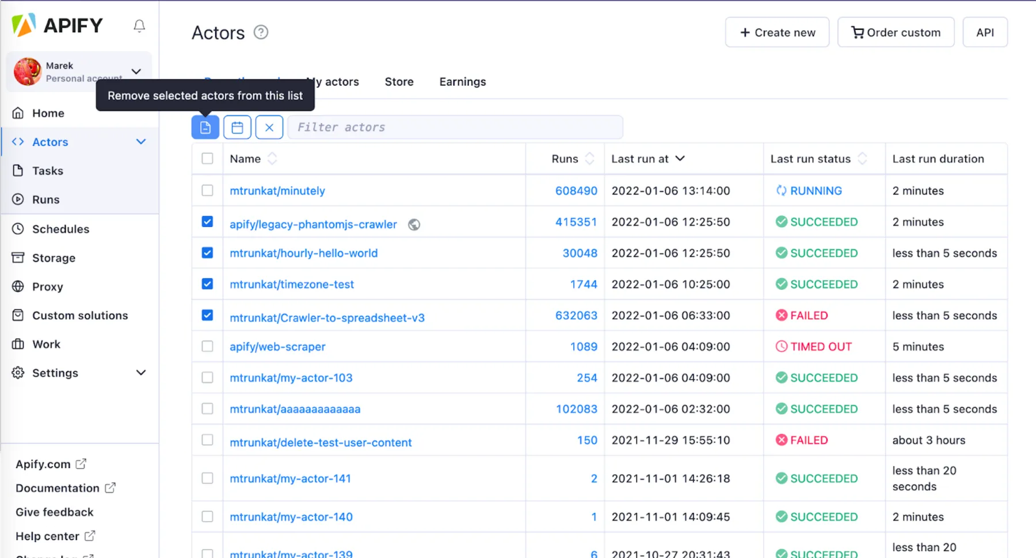Viewport: 1036px width, 558px height.
Task: Check the mtrunkat/aaaaaaaaaaaaa checkbox
Action: 207,408
